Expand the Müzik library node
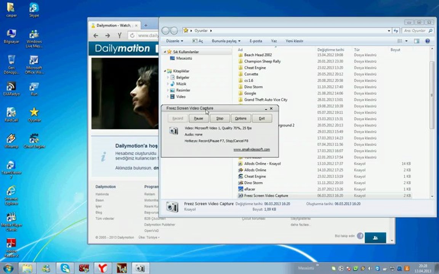 click(168, 84)
